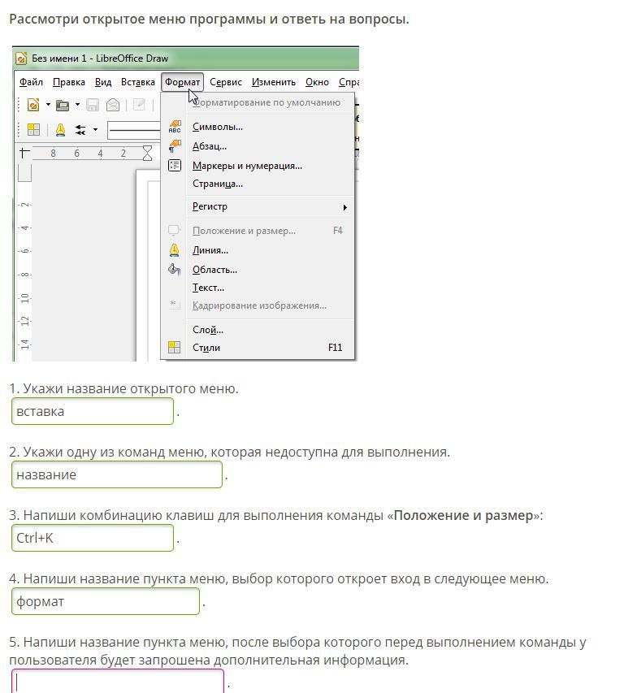Click the Регистр submenu arrow
Image resolution: width=624 pixels, height=693 pixels.
[x=344, y=207]
